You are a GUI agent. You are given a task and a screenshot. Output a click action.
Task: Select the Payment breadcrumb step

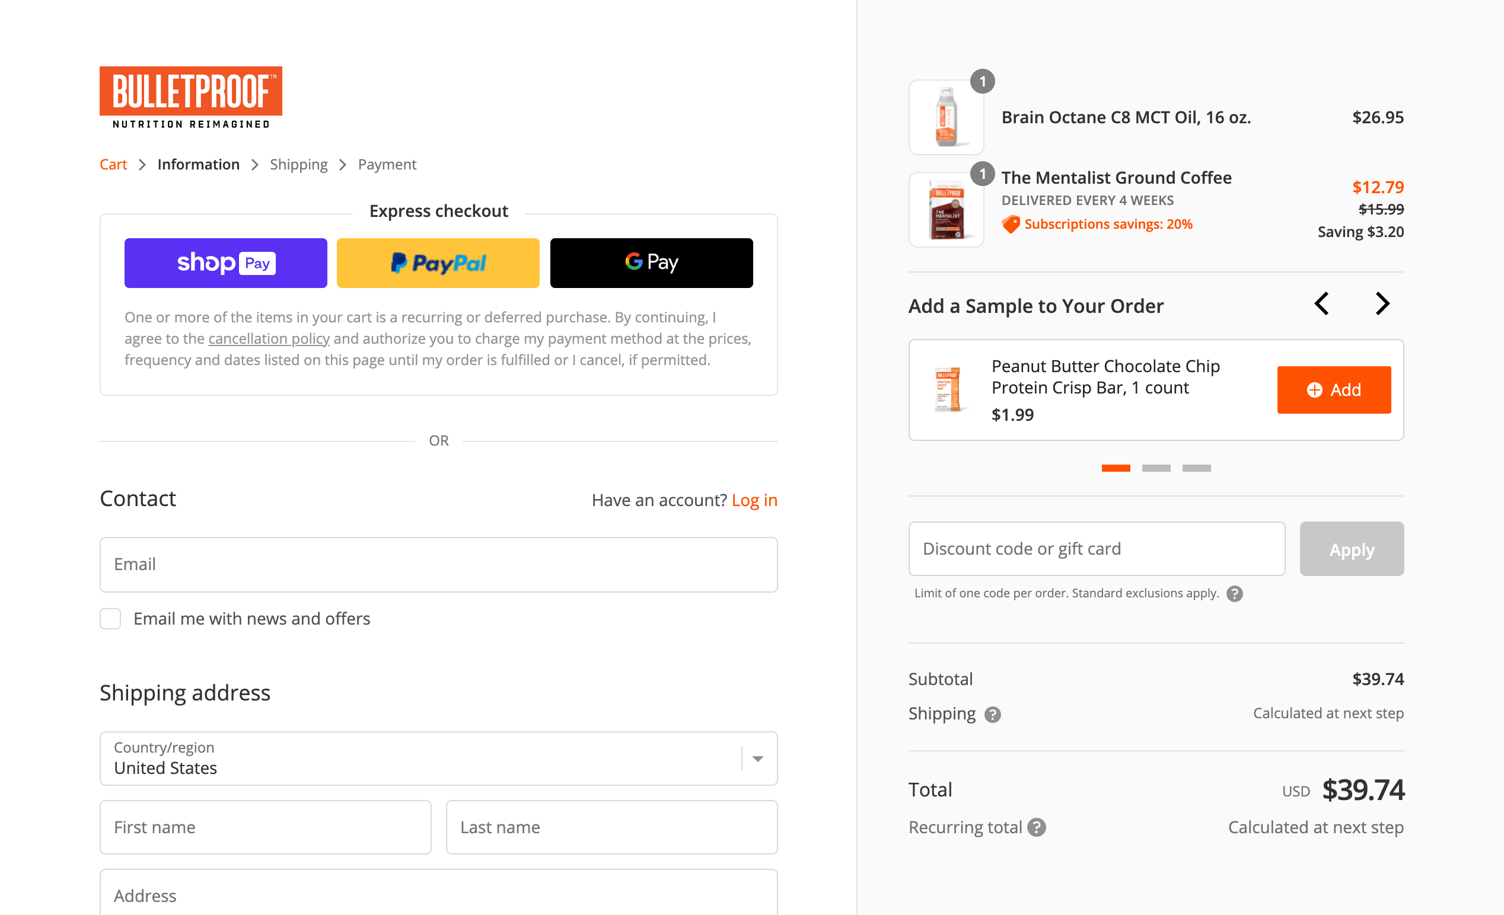(x=387, y=164)
